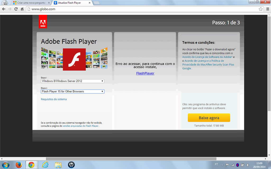Go to browser home page icon
This screenshot has height=169, width=271.
tap(22, 9)
